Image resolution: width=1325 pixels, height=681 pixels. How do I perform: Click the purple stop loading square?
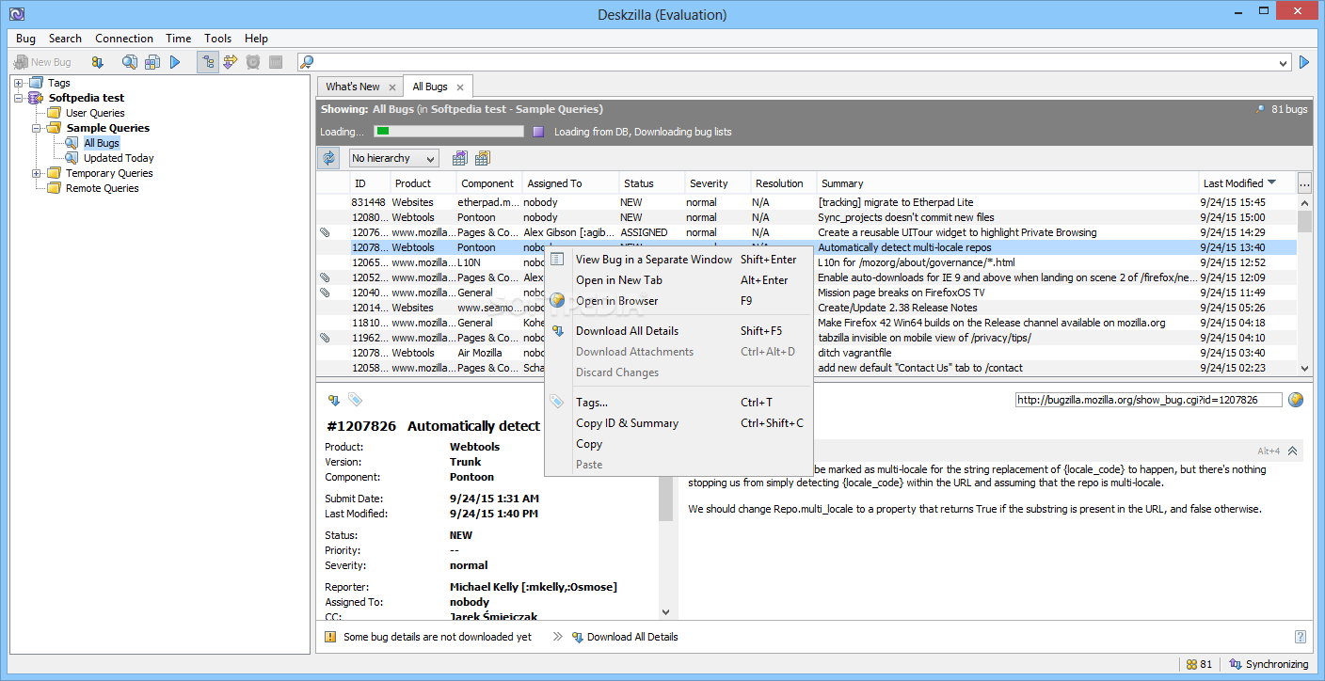(538, 132)
